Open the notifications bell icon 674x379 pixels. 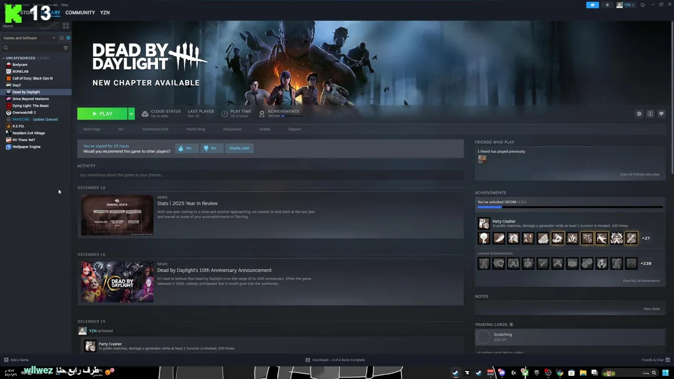[607, 5]
